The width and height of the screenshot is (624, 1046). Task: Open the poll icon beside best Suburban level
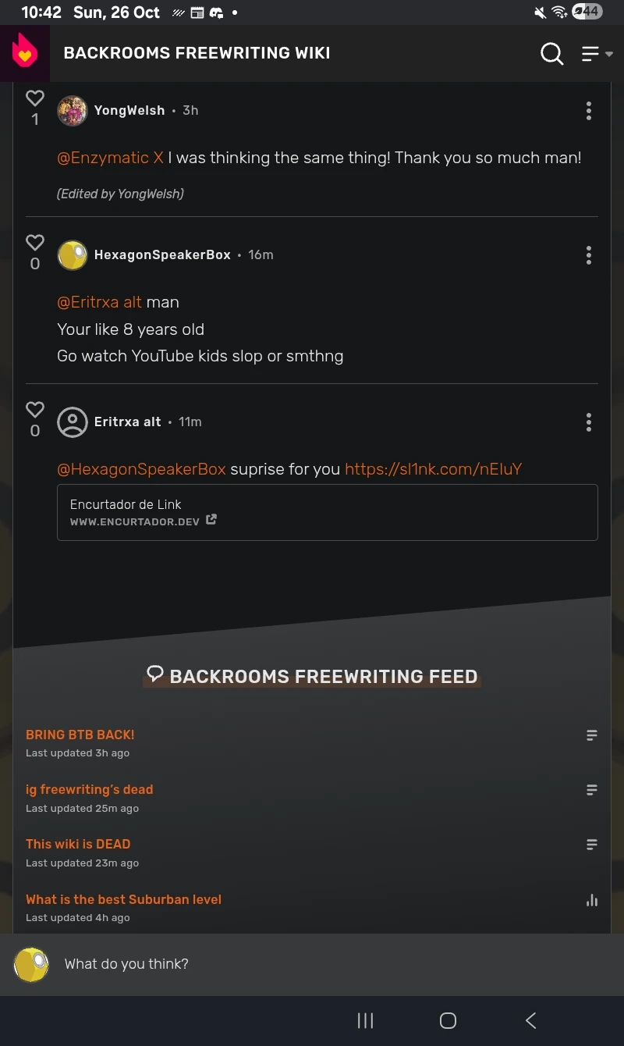[591, 899]
